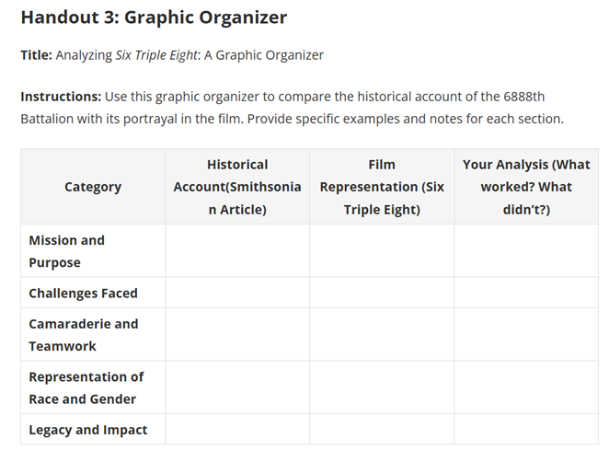Click Historical Account cell for Race and Gender row
This screenshot has height=450, width=609.
pos(237,387)
